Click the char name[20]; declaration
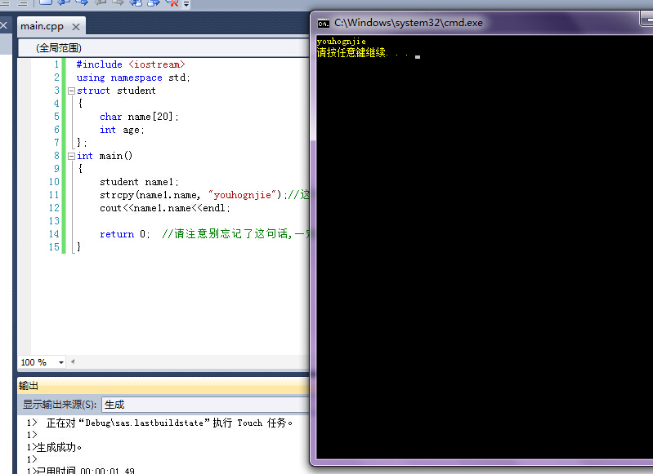The width and height of the screenshot is (653, 474). [x=139, y=117]
